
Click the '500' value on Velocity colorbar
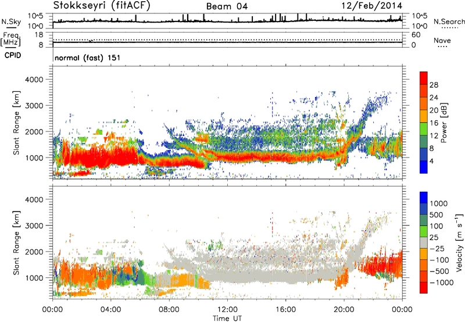[x=437, y=215]
